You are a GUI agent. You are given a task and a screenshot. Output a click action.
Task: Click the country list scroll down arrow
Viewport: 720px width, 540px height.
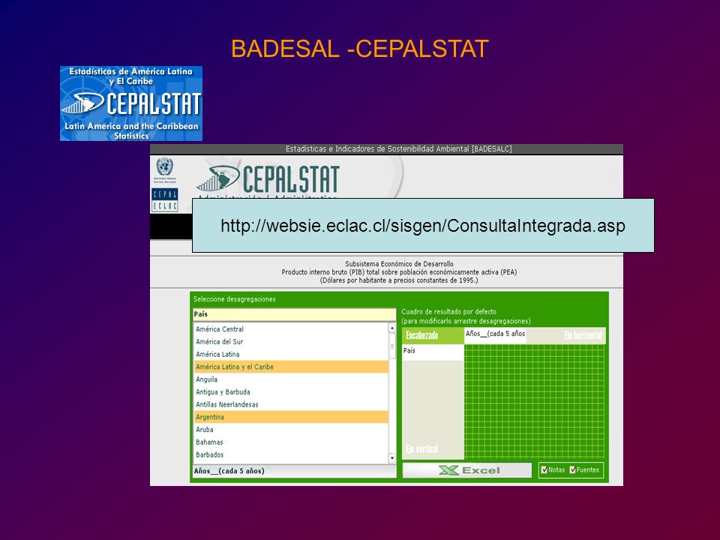391,458
